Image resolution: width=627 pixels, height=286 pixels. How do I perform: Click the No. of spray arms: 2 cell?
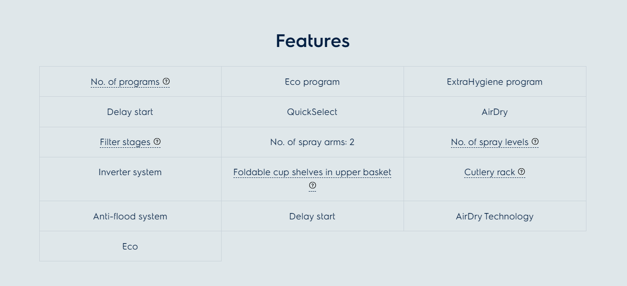click(312, 142)
